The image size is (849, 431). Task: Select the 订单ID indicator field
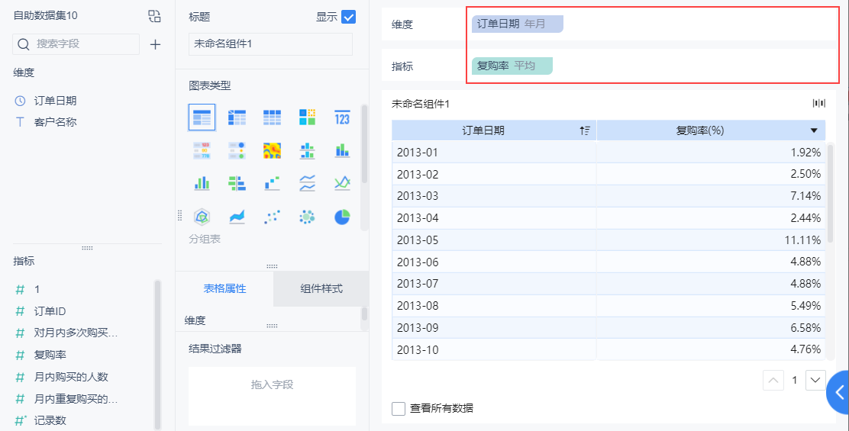tap(50, 311)
